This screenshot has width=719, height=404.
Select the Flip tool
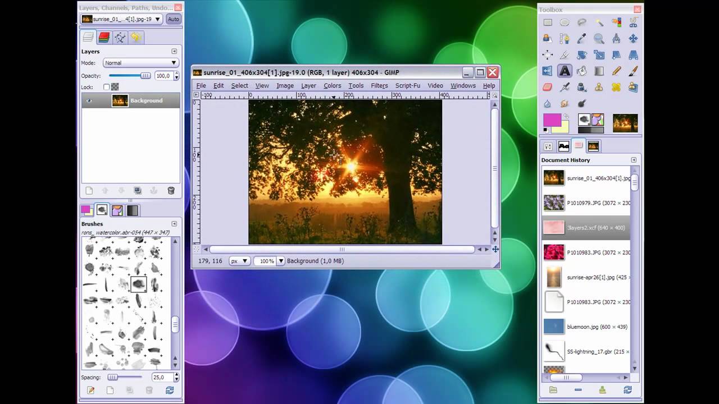click(x=548, y=71)
